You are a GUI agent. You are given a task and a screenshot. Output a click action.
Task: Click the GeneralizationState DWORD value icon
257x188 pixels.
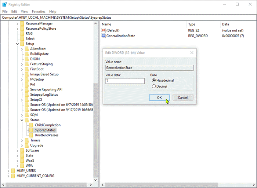(x=104, y=36)
